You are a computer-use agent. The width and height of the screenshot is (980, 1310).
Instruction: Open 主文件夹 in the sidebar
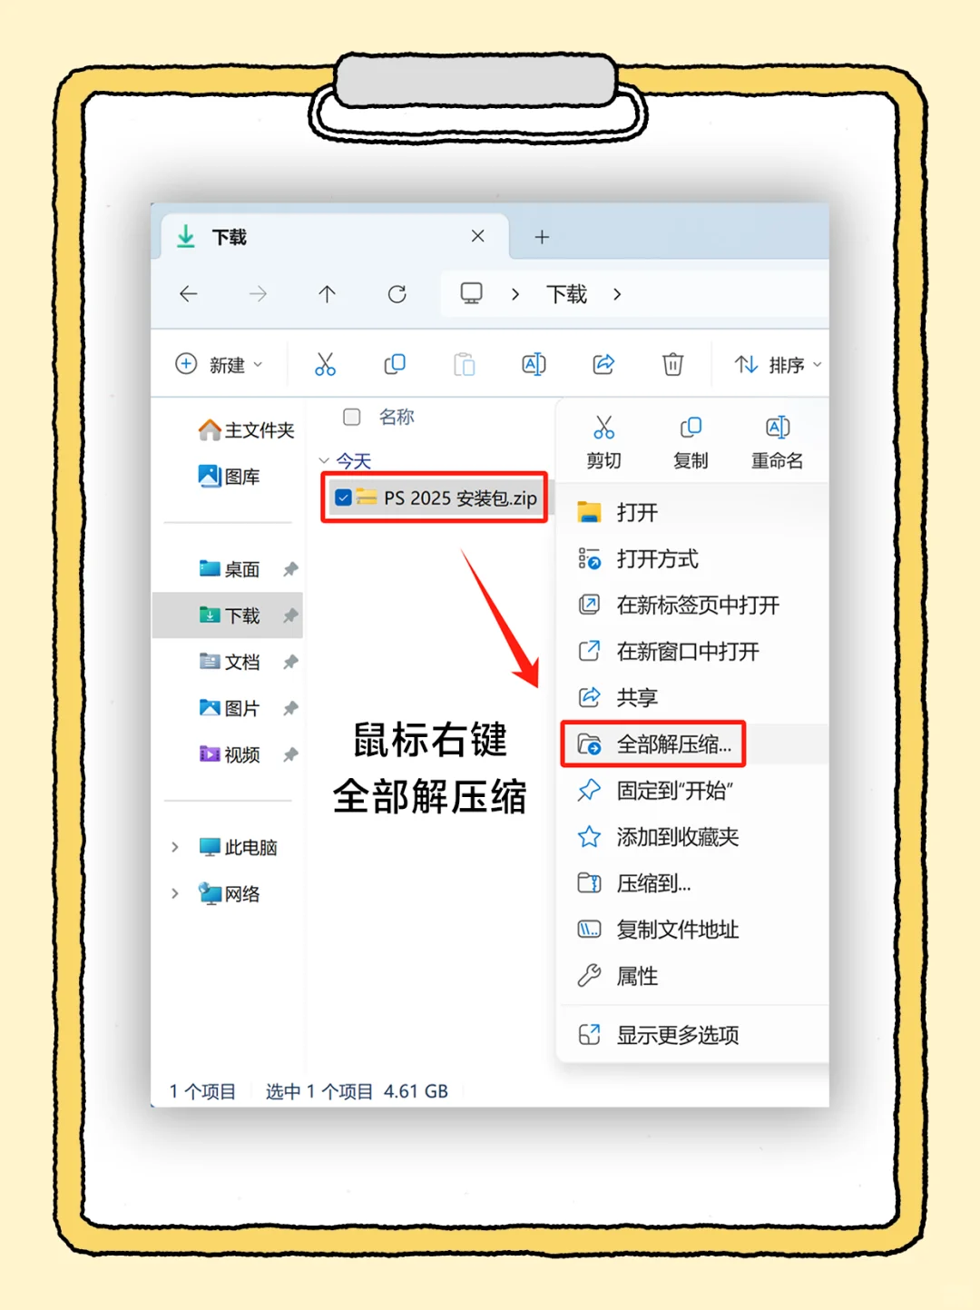247,429
